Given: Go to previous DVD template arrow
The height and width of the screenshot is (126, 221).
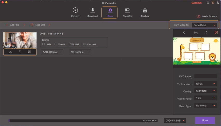Looking at the screenshot, I should pyautogui.click(x=184, y=33).
